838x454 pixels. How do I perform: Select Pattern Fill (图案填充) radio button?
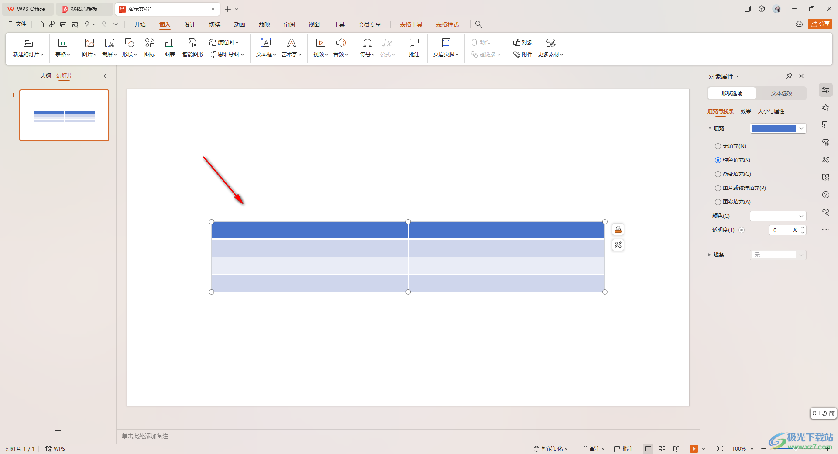(718, 202)
